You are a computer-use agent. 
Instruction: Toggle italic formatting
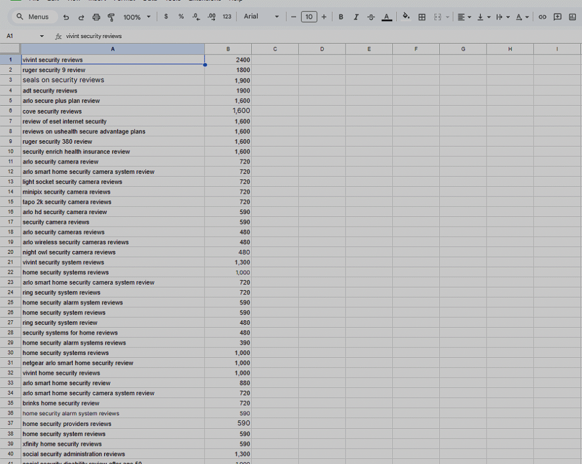click(356, 17)
